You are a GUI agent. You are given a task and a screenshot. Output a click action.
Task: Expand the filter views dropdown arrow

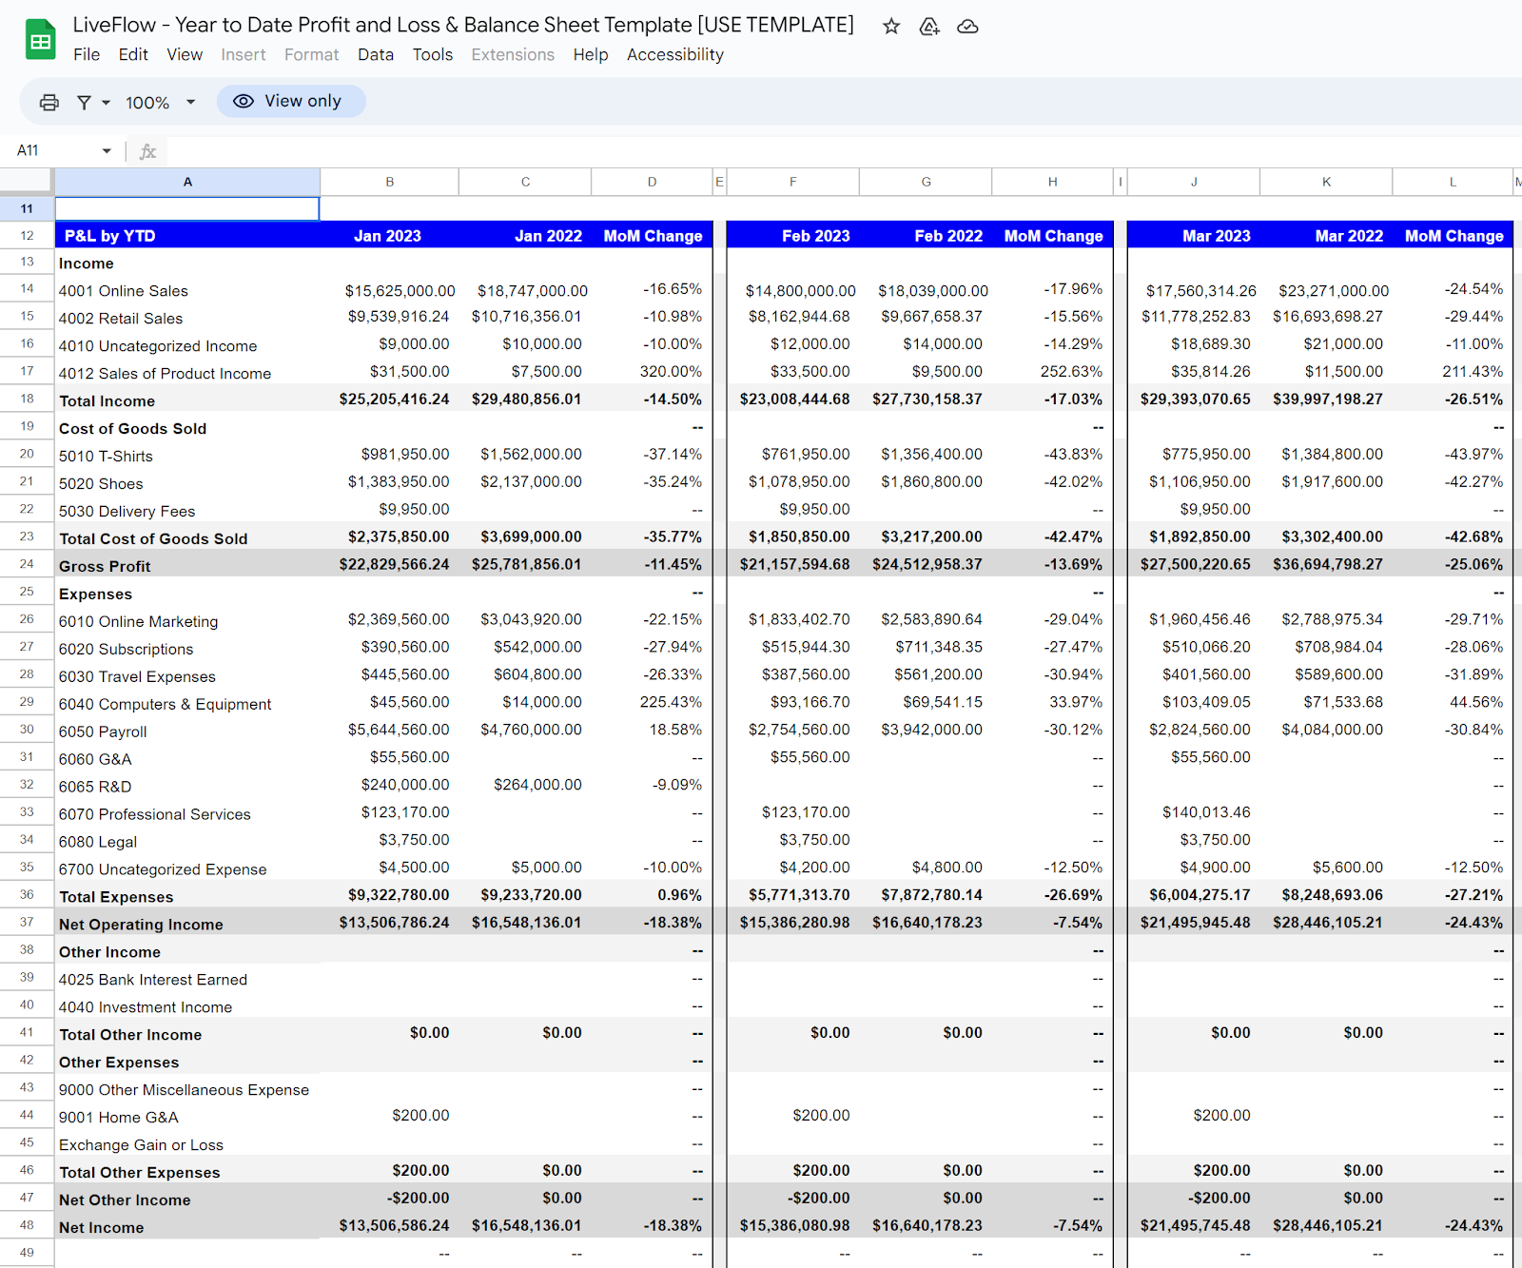pos(105,101)
